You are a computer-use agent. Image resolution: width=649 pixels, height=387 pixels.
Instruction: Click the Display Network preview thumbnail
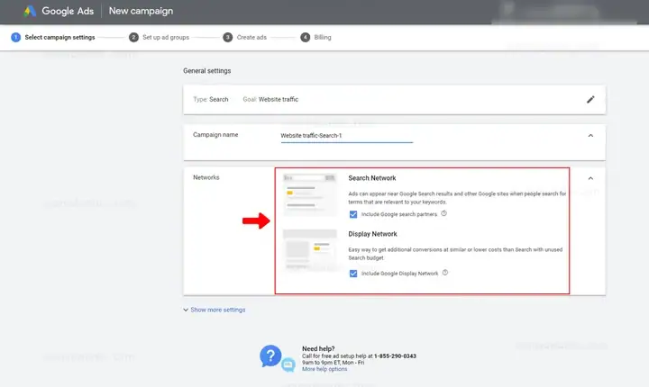point(309,249)
